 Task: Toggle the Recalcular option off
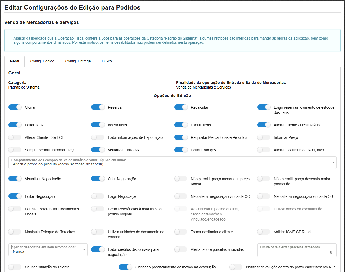coord(181,107)
